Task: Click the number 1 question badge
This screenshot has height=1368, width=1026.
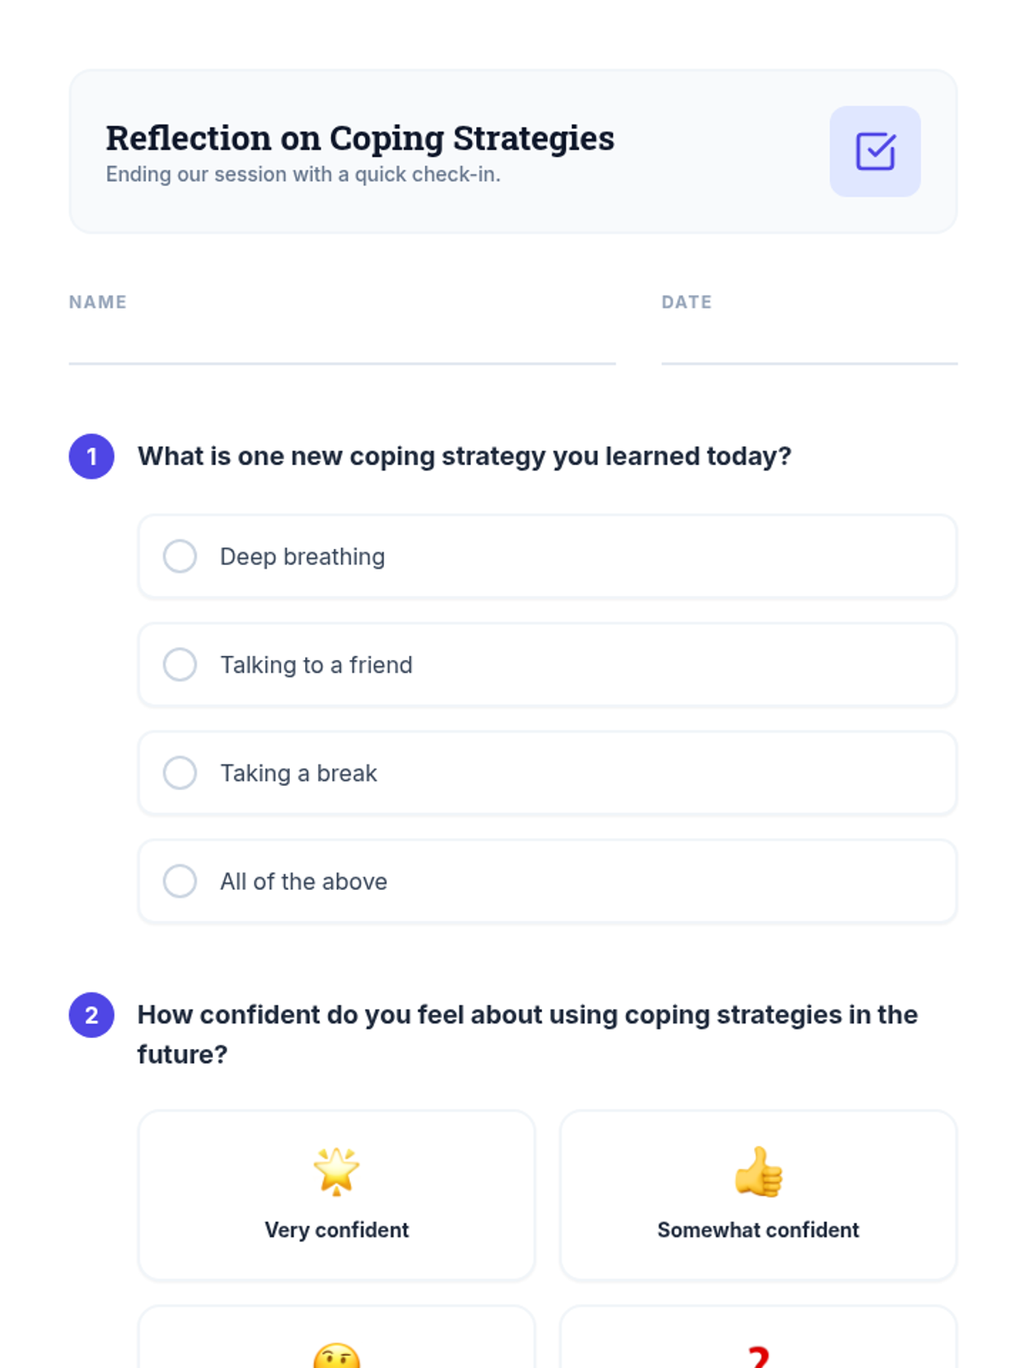Action: 91,457
